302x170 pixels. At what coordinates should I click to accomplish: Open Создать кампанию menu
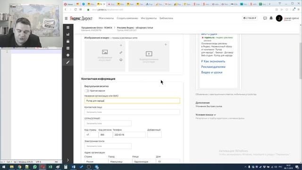tap(127, 18)
